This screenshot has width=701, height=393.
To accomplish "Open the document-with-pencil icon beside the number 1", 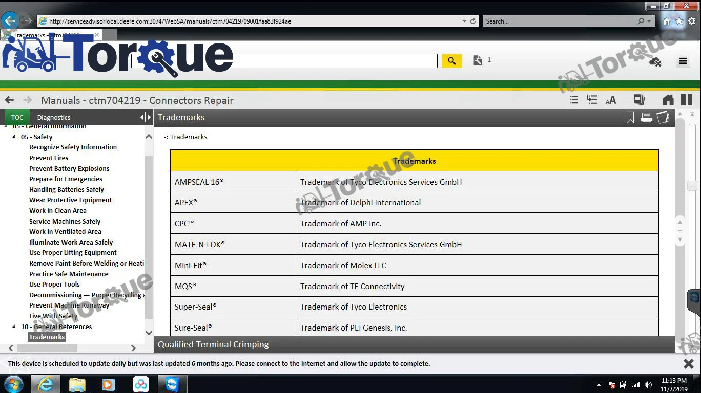I will tap(478, 60).
